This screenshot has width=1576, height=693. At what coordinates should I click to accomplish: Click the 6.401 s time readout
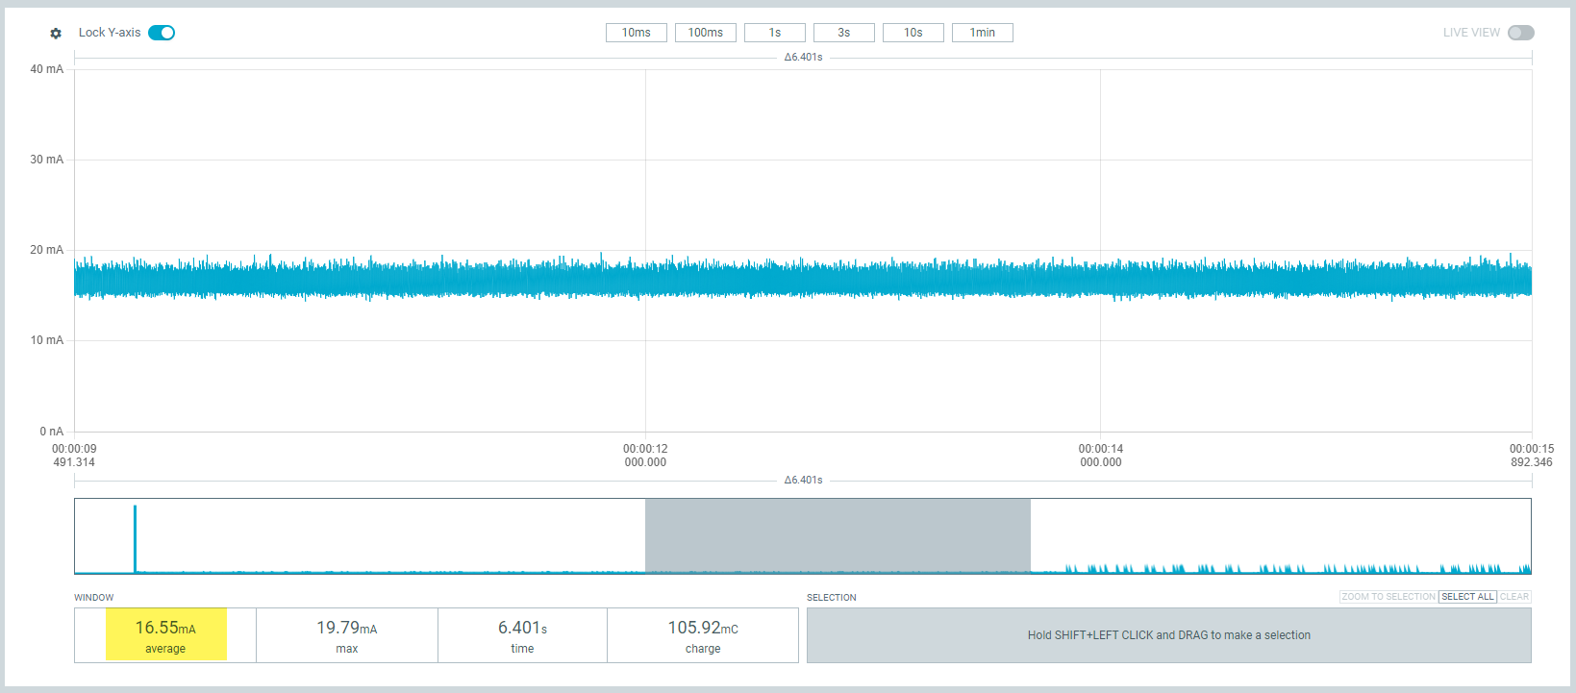522,634
